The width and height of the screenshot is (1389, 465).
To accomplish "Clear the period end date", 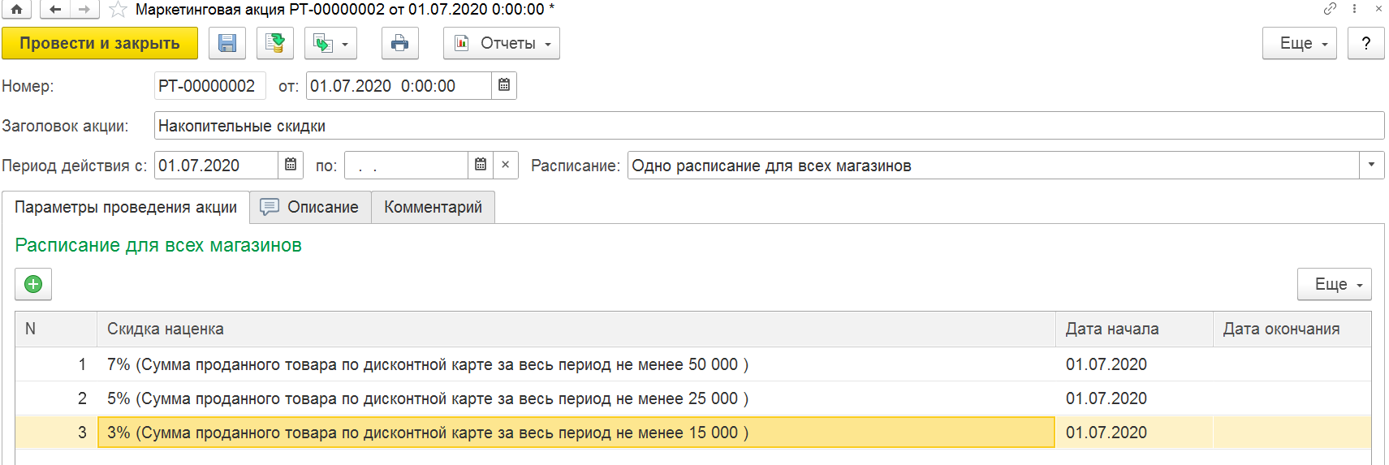I will 506,165.
